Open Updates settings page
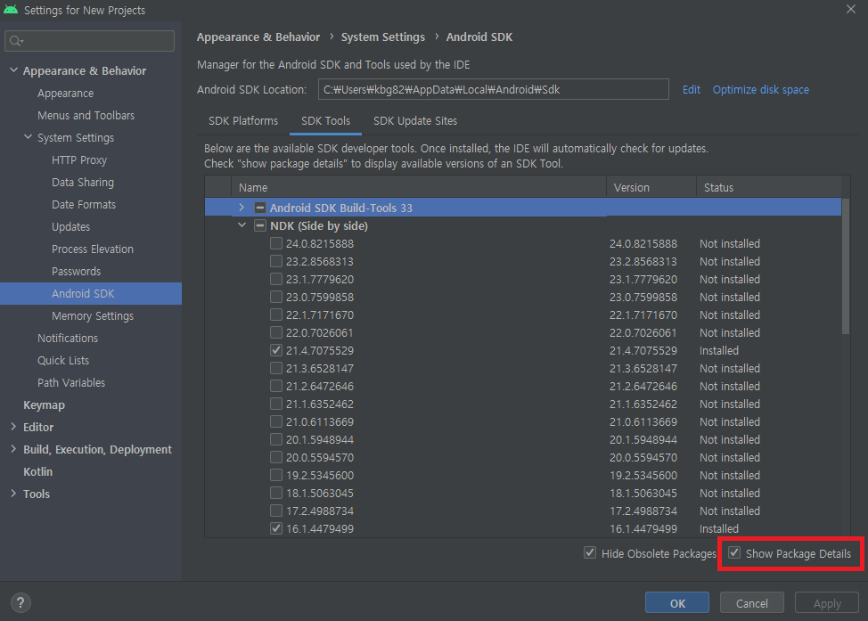This screenshot has width=868, height=621. (71, 227)
